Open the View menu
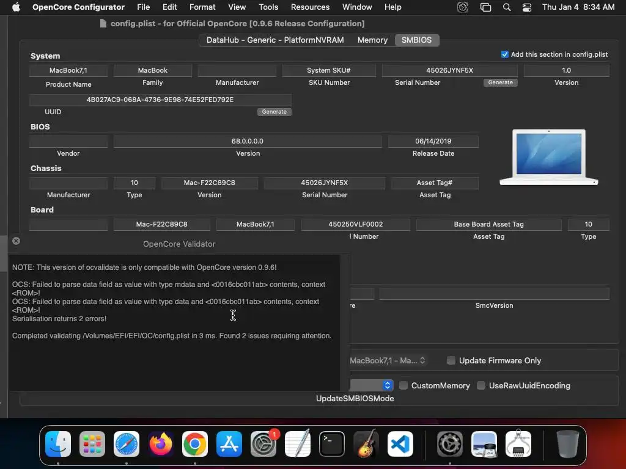626x469 pixels. 237,7
